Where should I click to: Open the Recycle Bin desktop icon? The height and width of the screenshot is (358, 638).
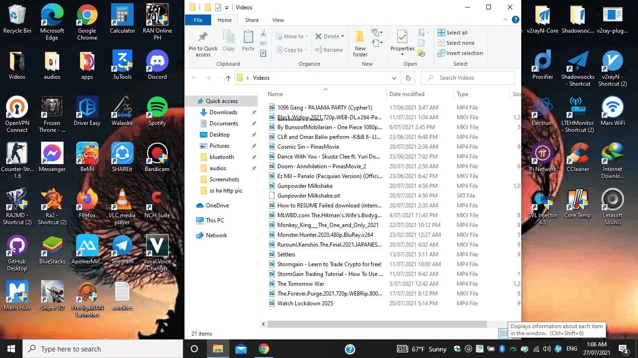click(17, 19)
